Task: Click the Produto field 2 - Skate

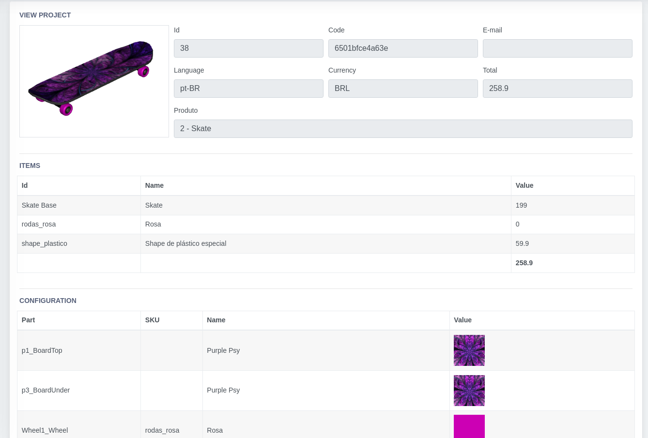Action: [x=403, y=129]
